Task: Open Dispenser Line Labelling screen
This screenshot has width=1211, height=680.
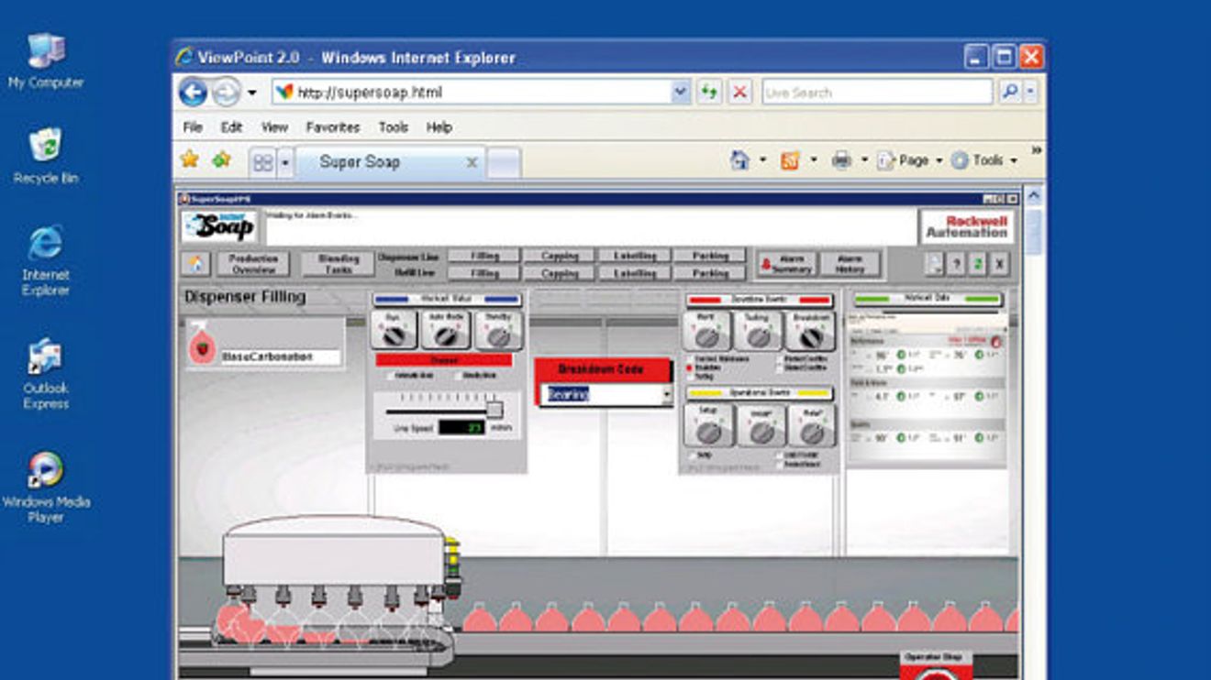Action: tap(635, 256)
